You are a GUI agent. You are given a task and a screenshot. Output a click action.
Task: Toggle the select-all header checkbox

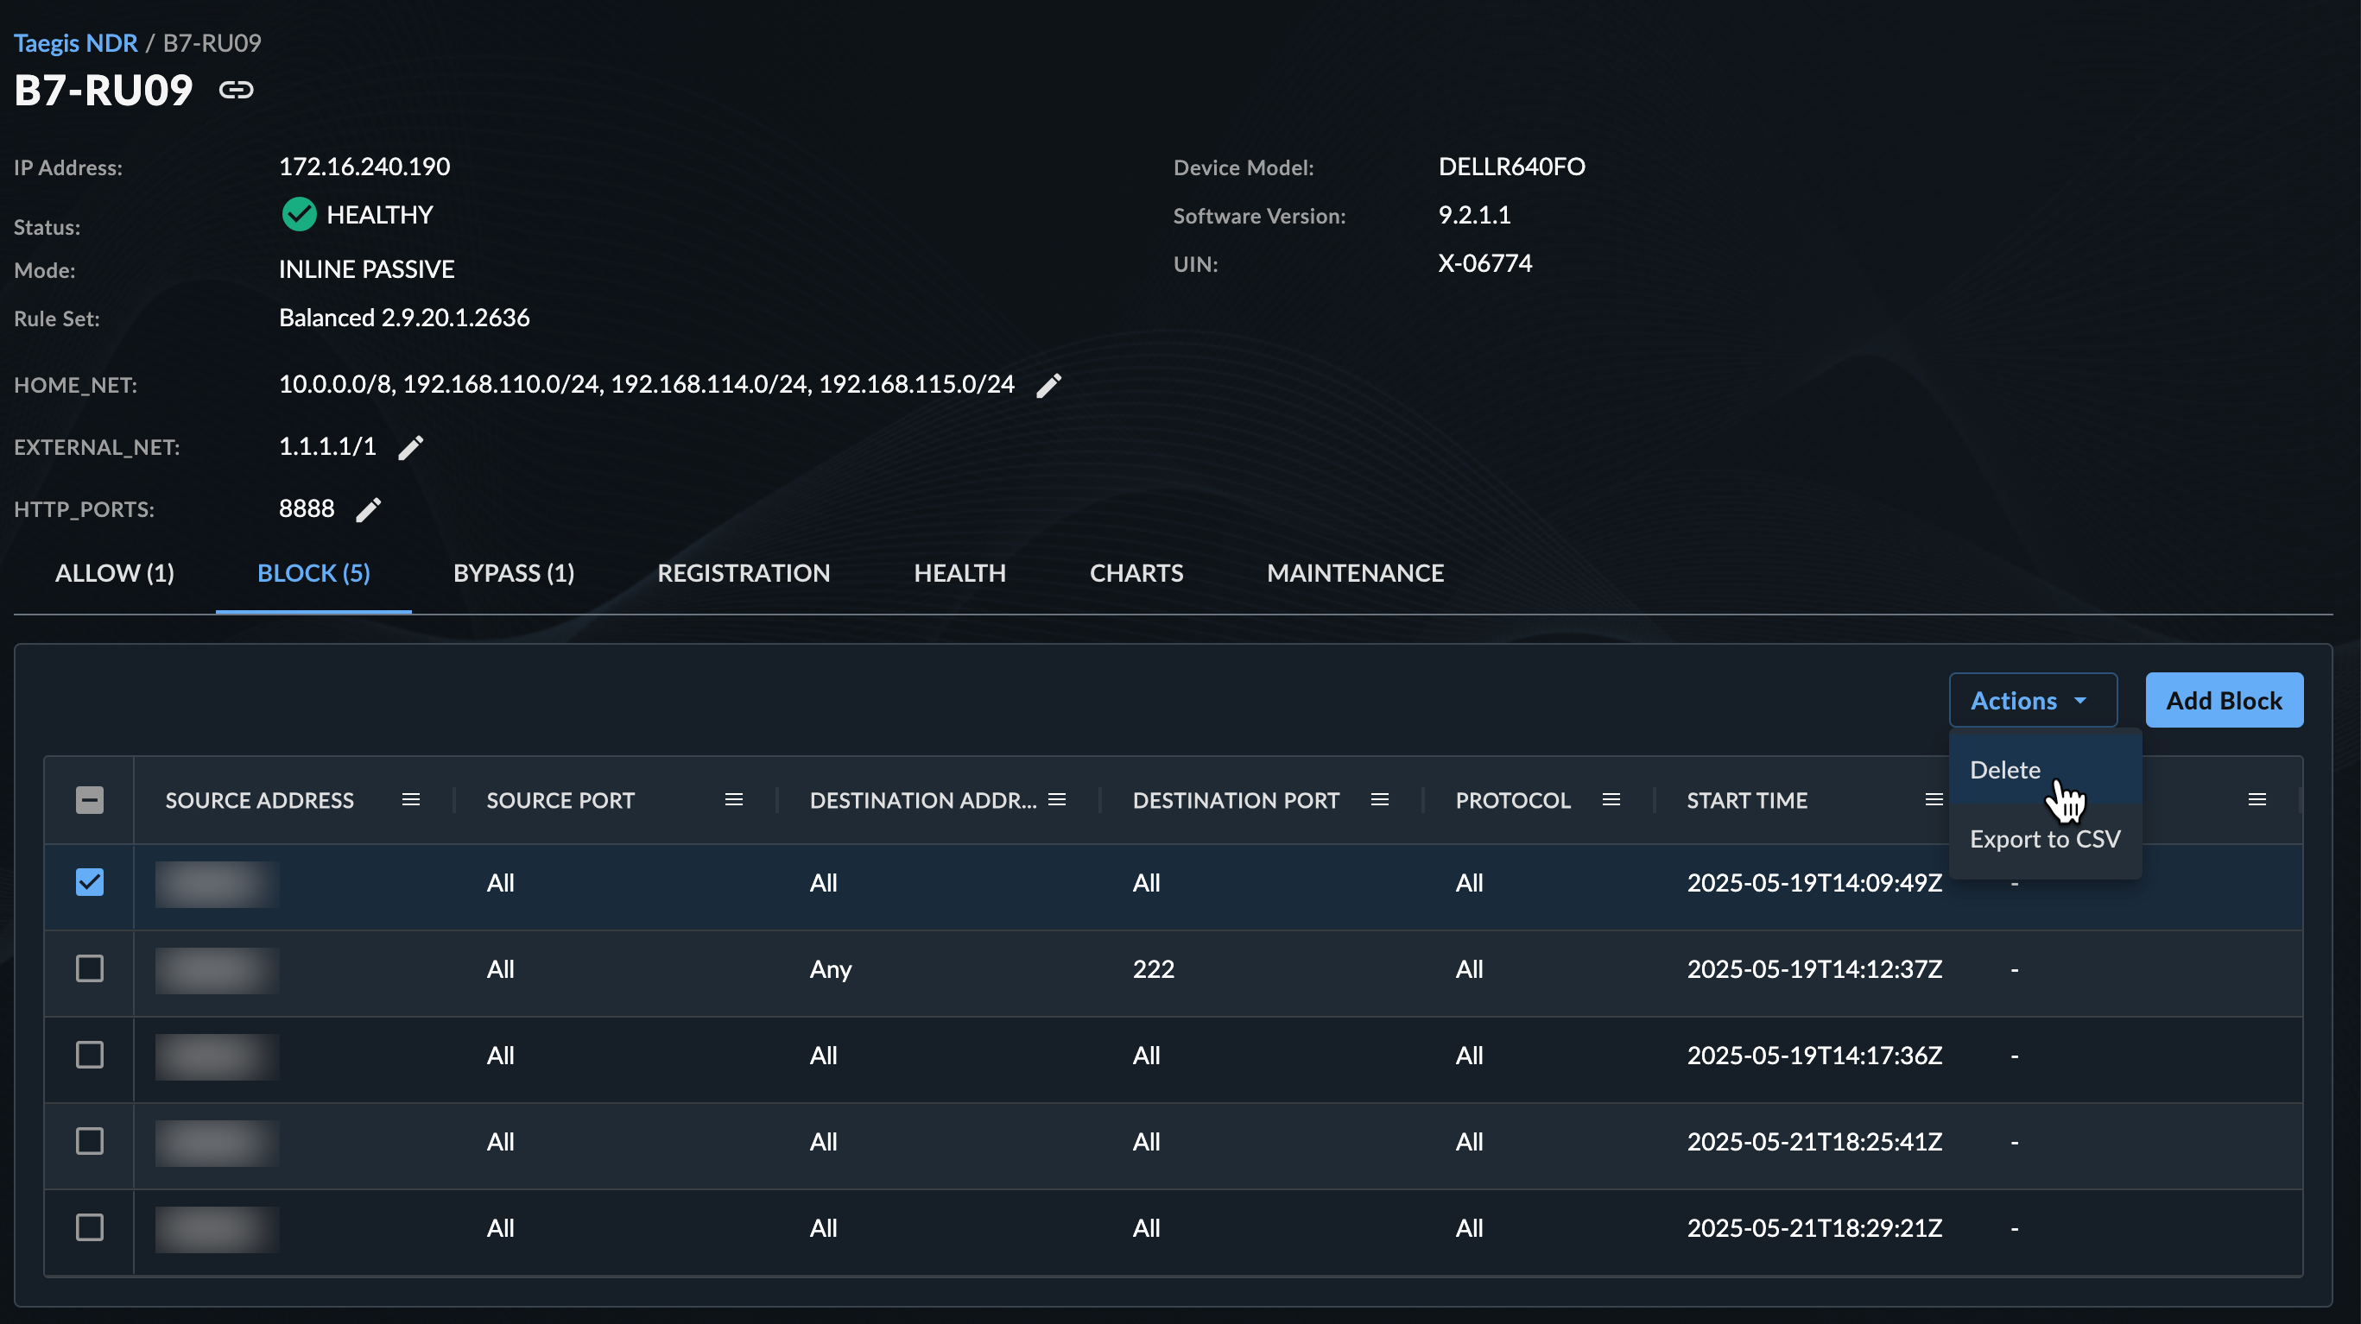click(90, 800)
